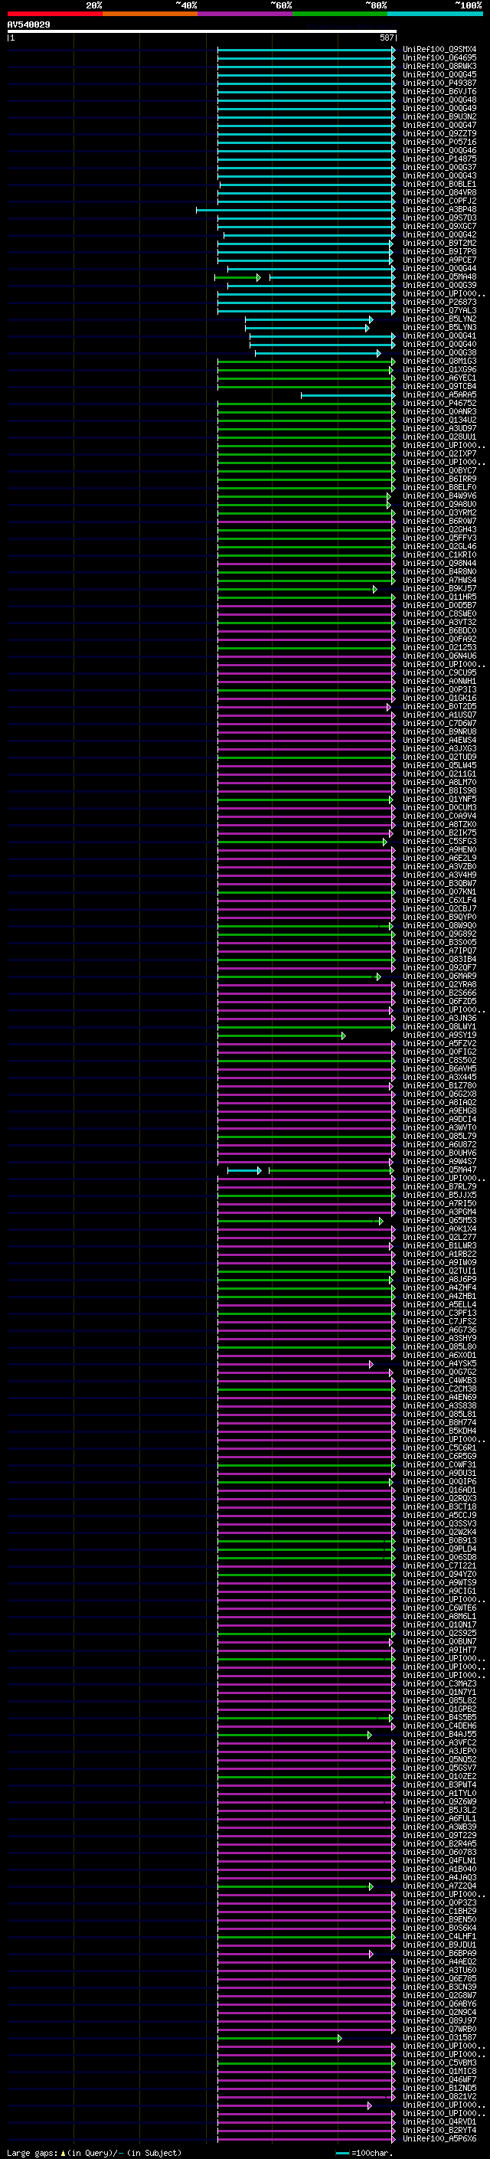
Task: Select UniRef100_Q2IXP7 label
Action: (439, 454)
